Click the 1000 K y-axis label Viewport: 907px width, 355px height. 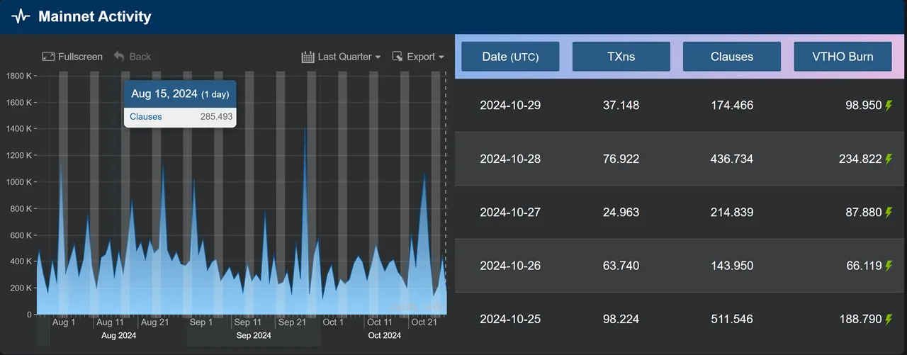click(x=18, y=182)
